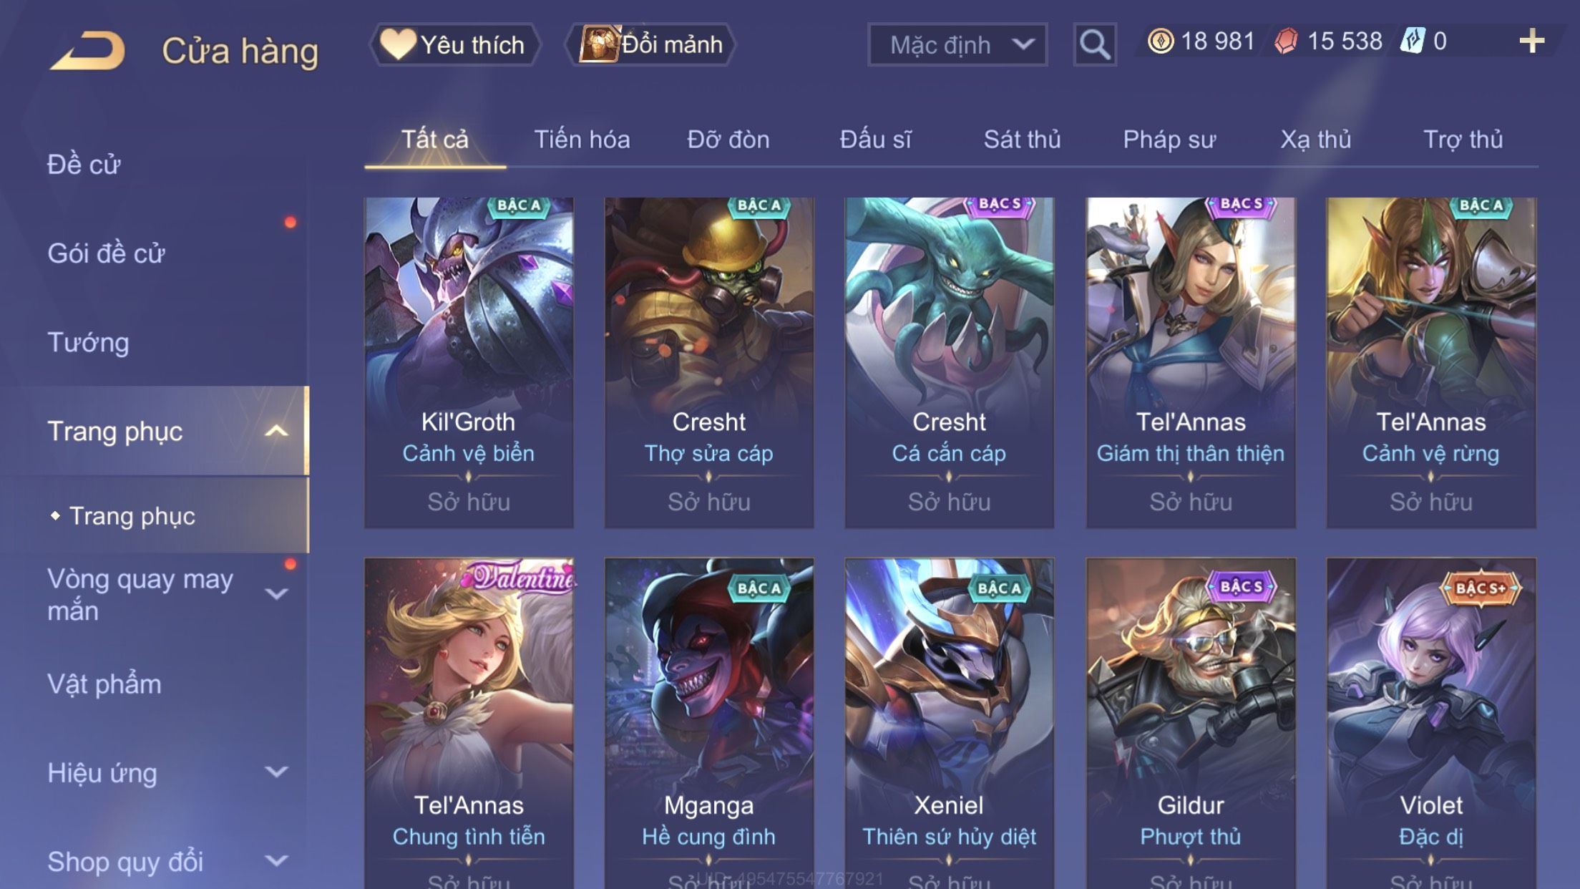Tap the plus icon to add currency
This screenshot has height=889, width=1580.
(1531, 42)
